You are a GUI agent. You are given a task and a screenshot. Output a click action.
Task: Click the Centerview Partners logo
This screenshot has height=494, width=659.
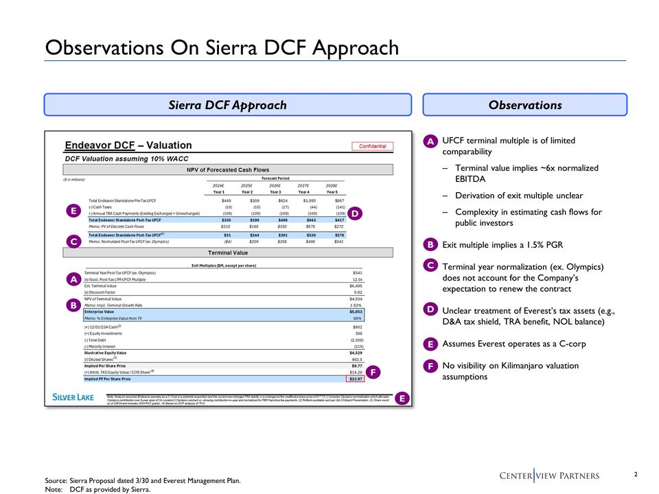tap(549, 475)
